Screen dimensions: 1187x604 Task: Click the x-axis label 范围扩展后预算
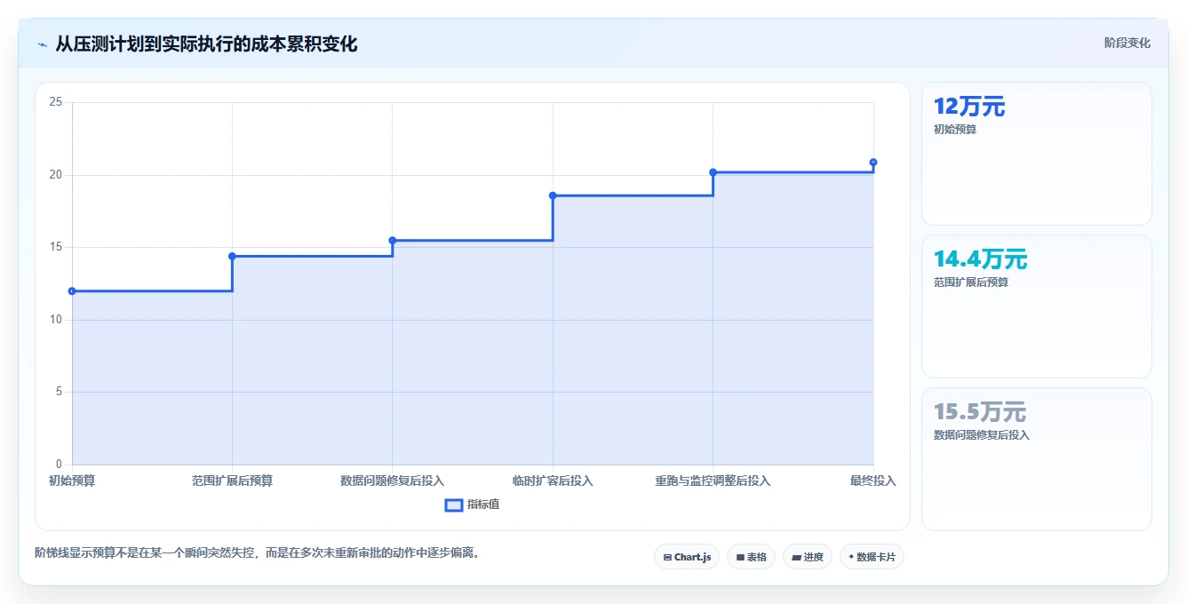[232, 481]
